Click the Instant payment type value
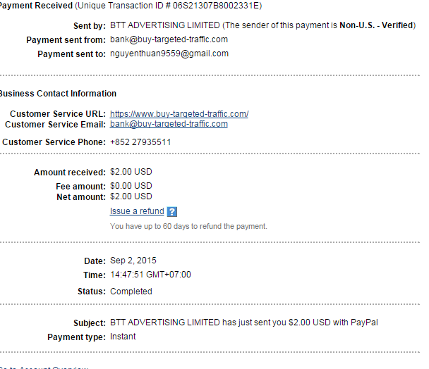The image size is (429, 369). tap(123, 337)
